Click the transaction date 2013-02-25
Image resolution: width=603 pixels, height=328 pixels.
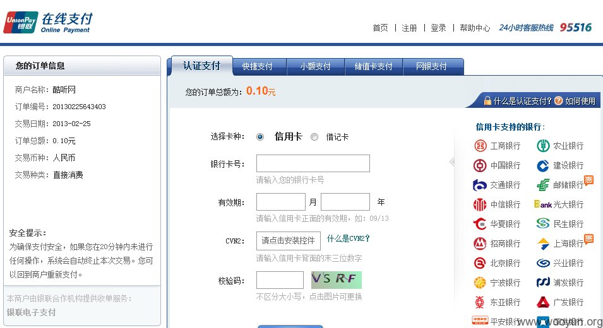coord(71,124)
